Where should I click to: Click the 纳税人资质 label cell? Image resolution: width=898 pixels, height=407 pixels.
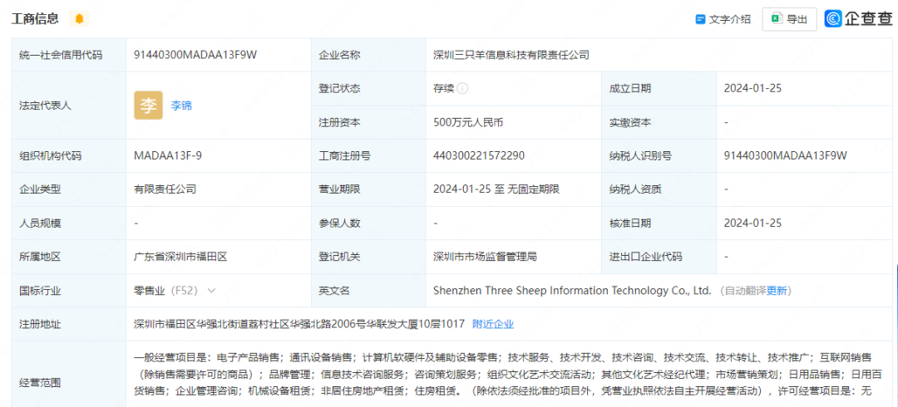659,189
